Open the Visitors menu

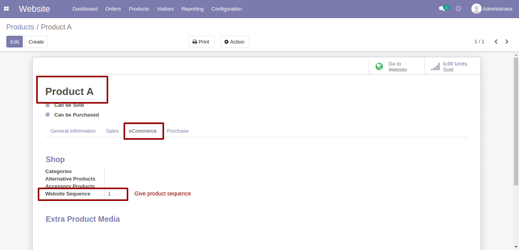pos(165,9)
